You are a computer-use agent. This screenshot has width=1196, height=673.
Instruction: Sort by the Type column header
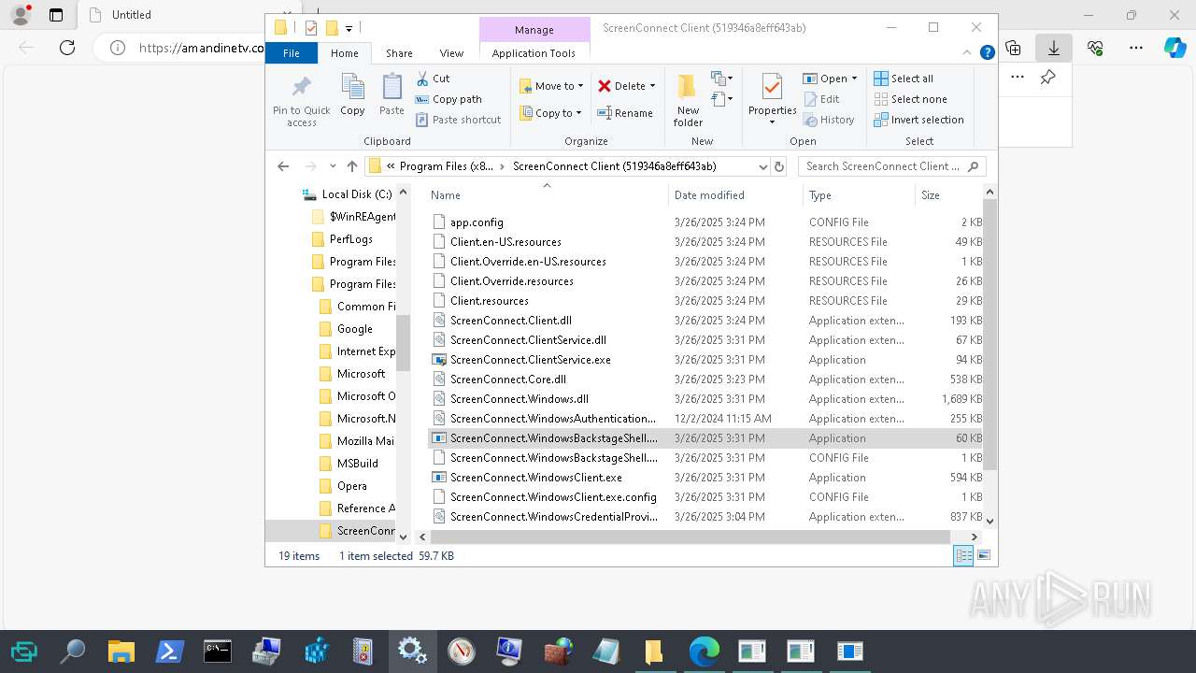pos(859,195)
